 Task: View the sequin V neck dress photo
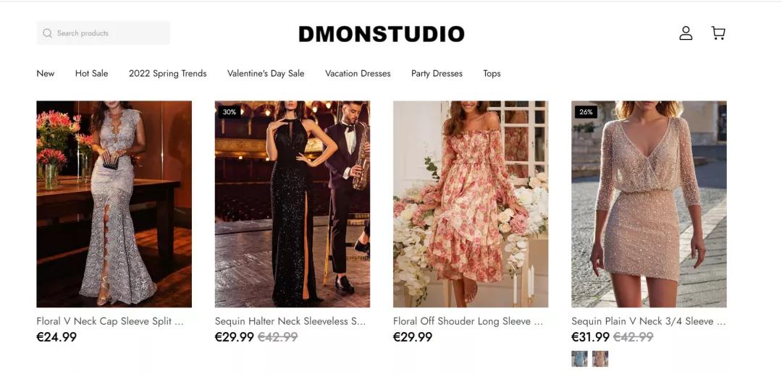(649, 204)
